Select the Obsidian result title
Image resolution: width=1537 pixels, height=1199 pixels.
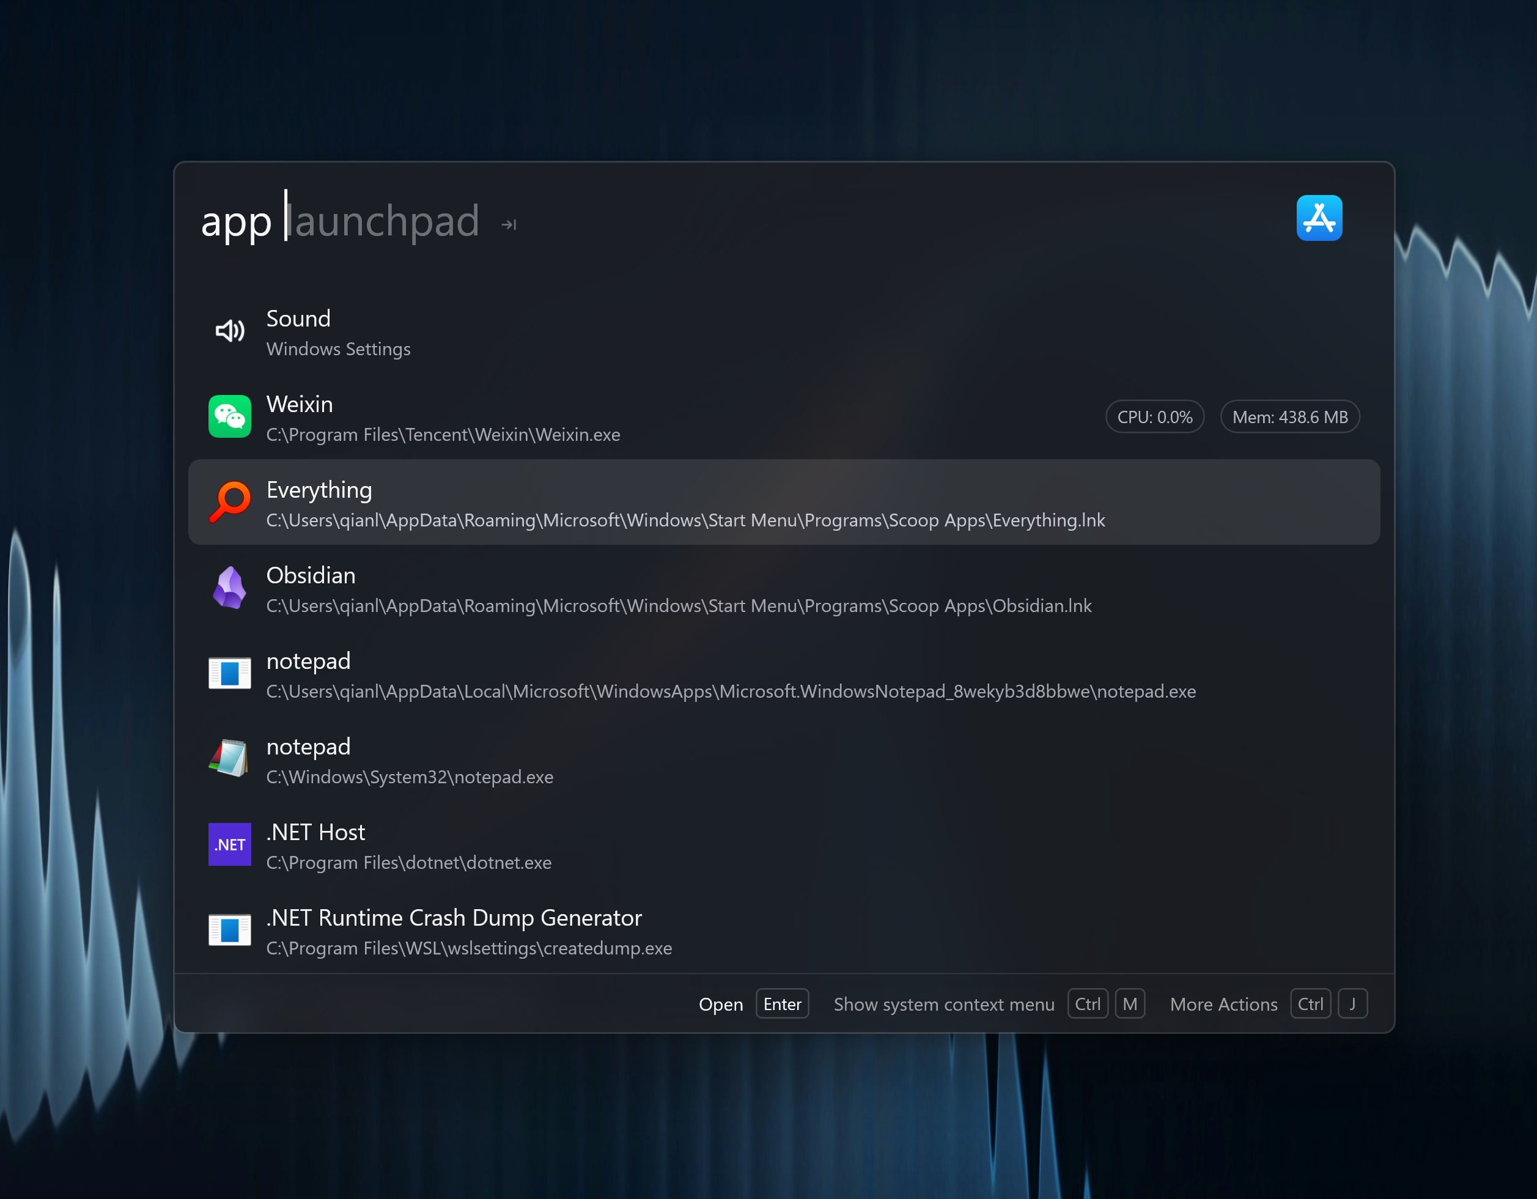[311, 575]
